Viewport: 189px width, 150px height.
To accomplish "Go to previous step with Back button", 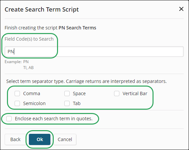I will 15,139.
